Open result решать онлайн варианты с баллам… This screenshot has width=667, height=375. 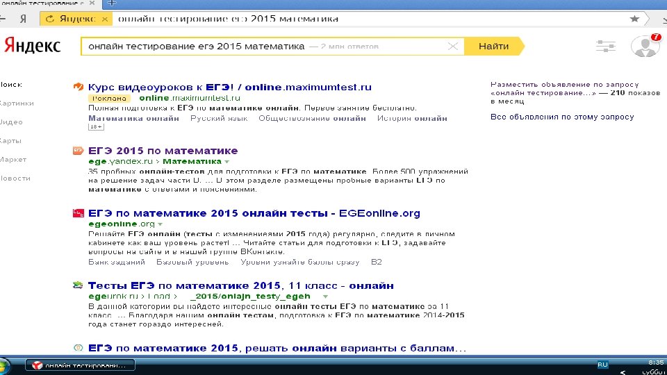(x=277, y=348)
